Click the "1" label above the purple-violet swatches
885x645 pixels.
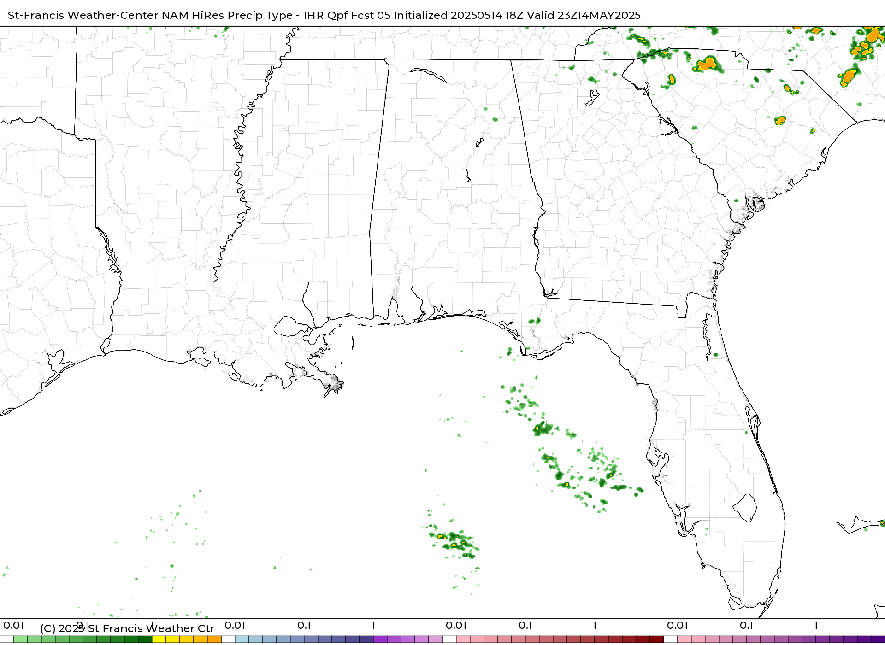(x=373, y=626)
